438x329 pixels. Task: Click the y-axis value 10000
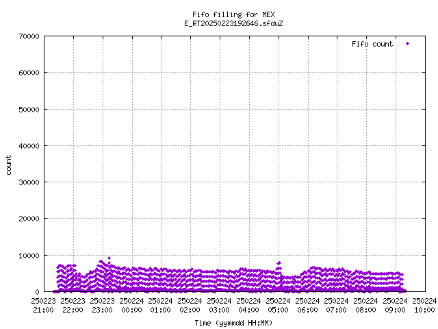tap(29, 256)
